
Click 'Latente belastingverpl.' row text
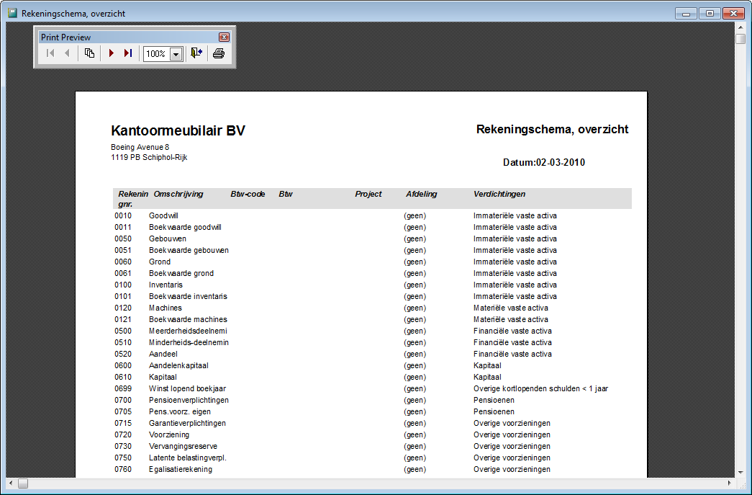tap(188, 458)
